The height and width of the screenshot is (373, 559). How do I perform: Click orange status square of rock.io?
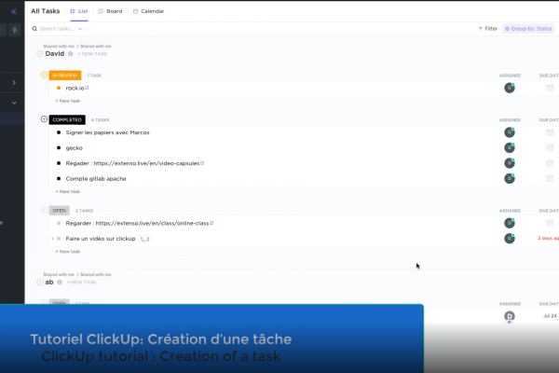pos(59,88)
